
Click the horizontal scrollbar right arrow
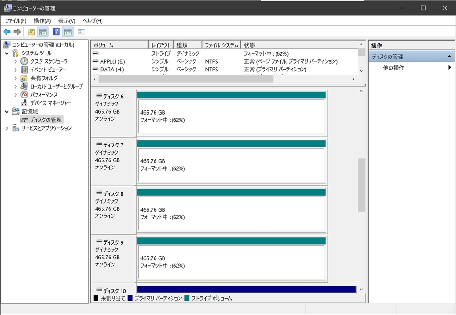[353, 79]
